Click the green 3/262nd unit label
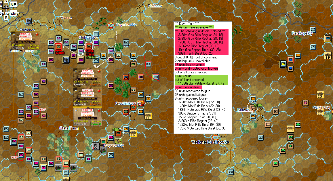333x181 pixels. click(91, 58)
